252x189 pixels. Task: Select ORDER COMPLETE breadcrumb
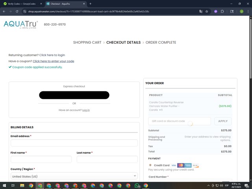(x=161, y=43)
